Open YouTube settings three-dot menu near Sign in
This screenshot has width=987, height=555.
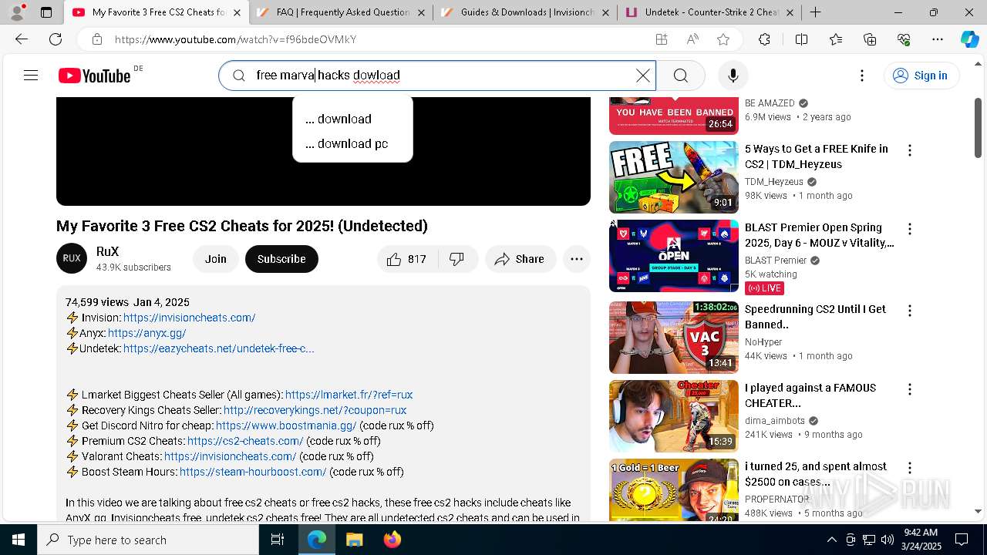(862, 75)
